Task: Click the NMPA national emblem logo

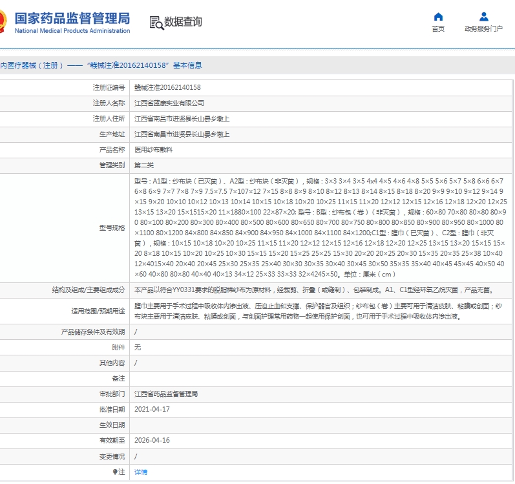Action: [3, 21]
